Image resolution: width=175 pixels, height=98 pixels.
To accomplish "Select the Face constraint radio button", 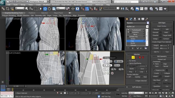I will (154, 66).
